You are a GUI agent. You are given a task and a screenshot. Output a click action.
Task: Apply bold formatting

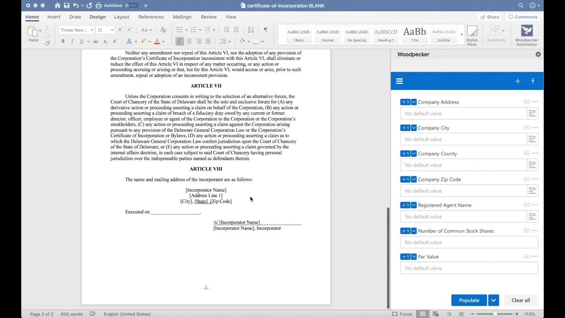click(63, 41)
